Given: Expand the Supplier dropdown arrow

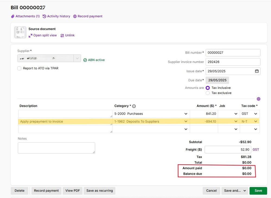Looking at the screenshot, I should (x=77, y=58).
